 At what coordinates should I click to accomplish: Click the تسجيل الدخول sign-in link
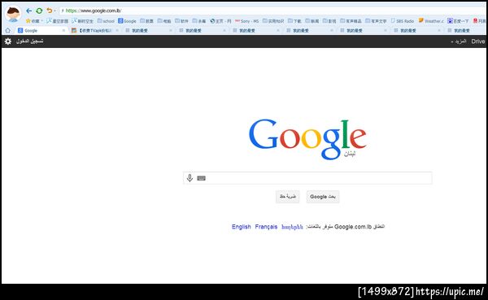point(30,41)
